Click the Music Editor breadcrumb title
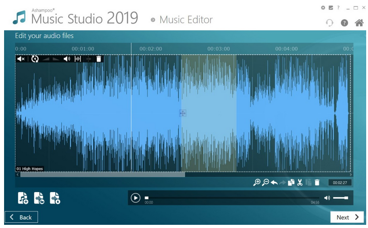The width and height of the screenshot is (368, 228). tap(186, 20)
